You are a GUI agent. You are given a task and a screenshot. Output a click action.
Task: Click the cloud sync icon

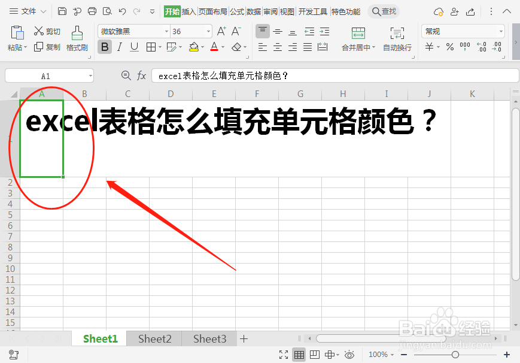pyautogui.click(x=439, y=12)
